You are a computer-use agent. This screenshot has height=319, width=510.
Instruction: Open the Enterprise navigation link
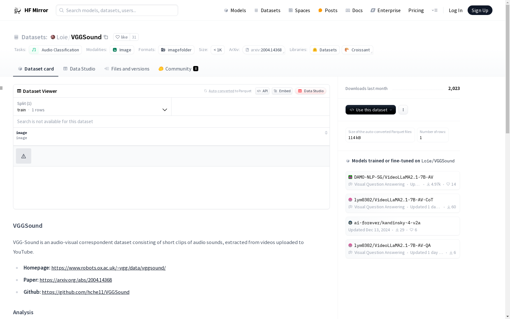click(385, 10)
